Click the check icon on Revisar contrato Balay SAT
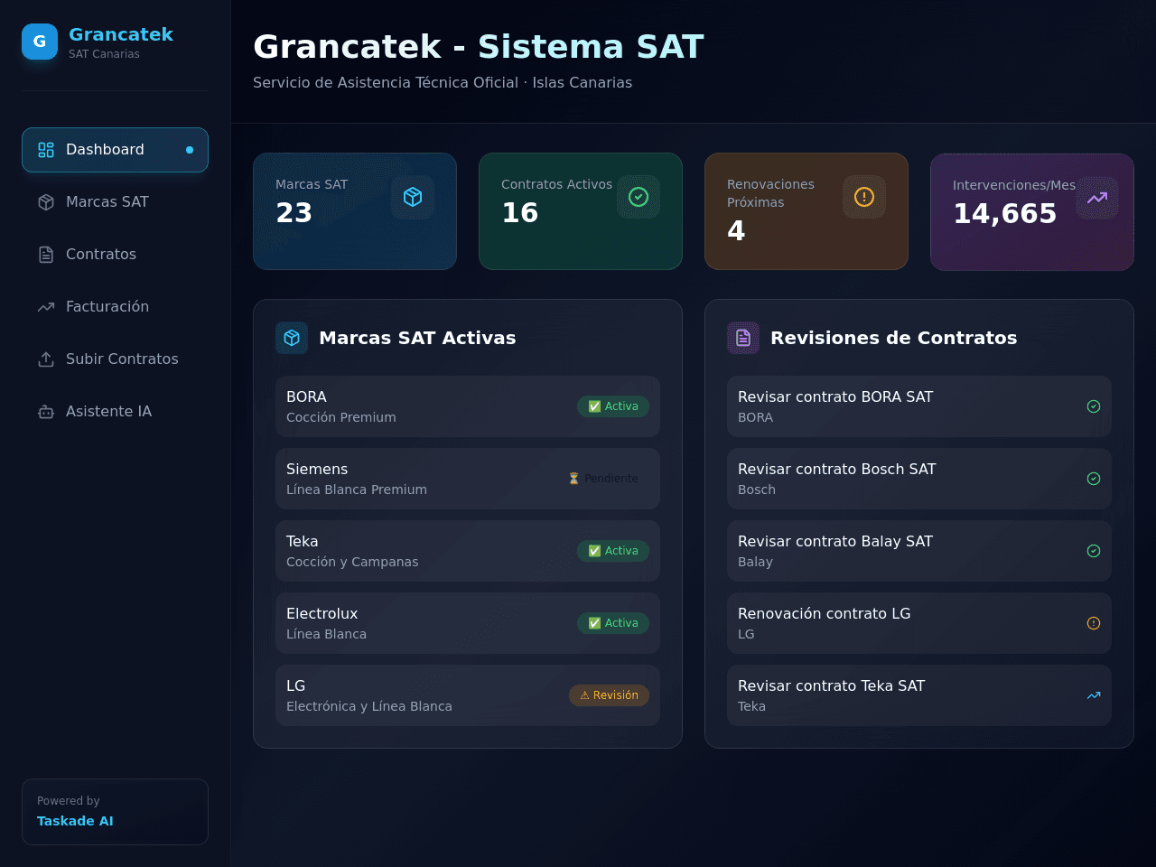This screenshot has width=1156, height=867. click(1094, 551)
